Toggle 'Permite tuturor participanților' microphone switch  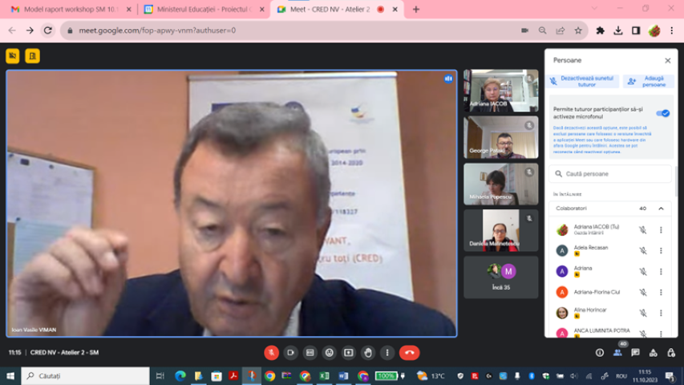(662, 113)
